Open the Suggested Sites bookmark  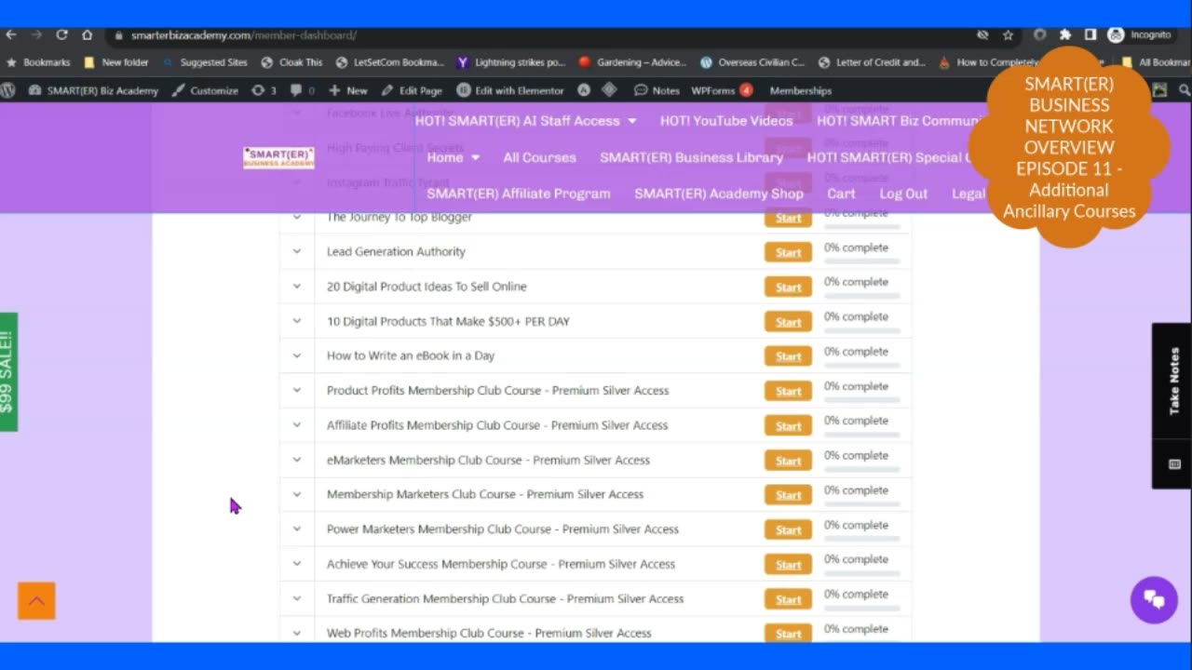click(205, 62)
